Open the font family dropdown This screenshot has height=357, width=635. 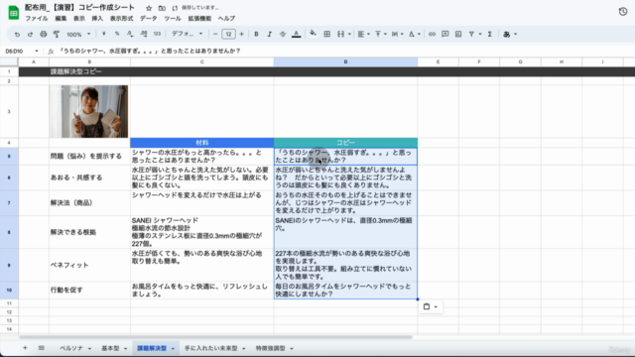[x=188, y=34]
